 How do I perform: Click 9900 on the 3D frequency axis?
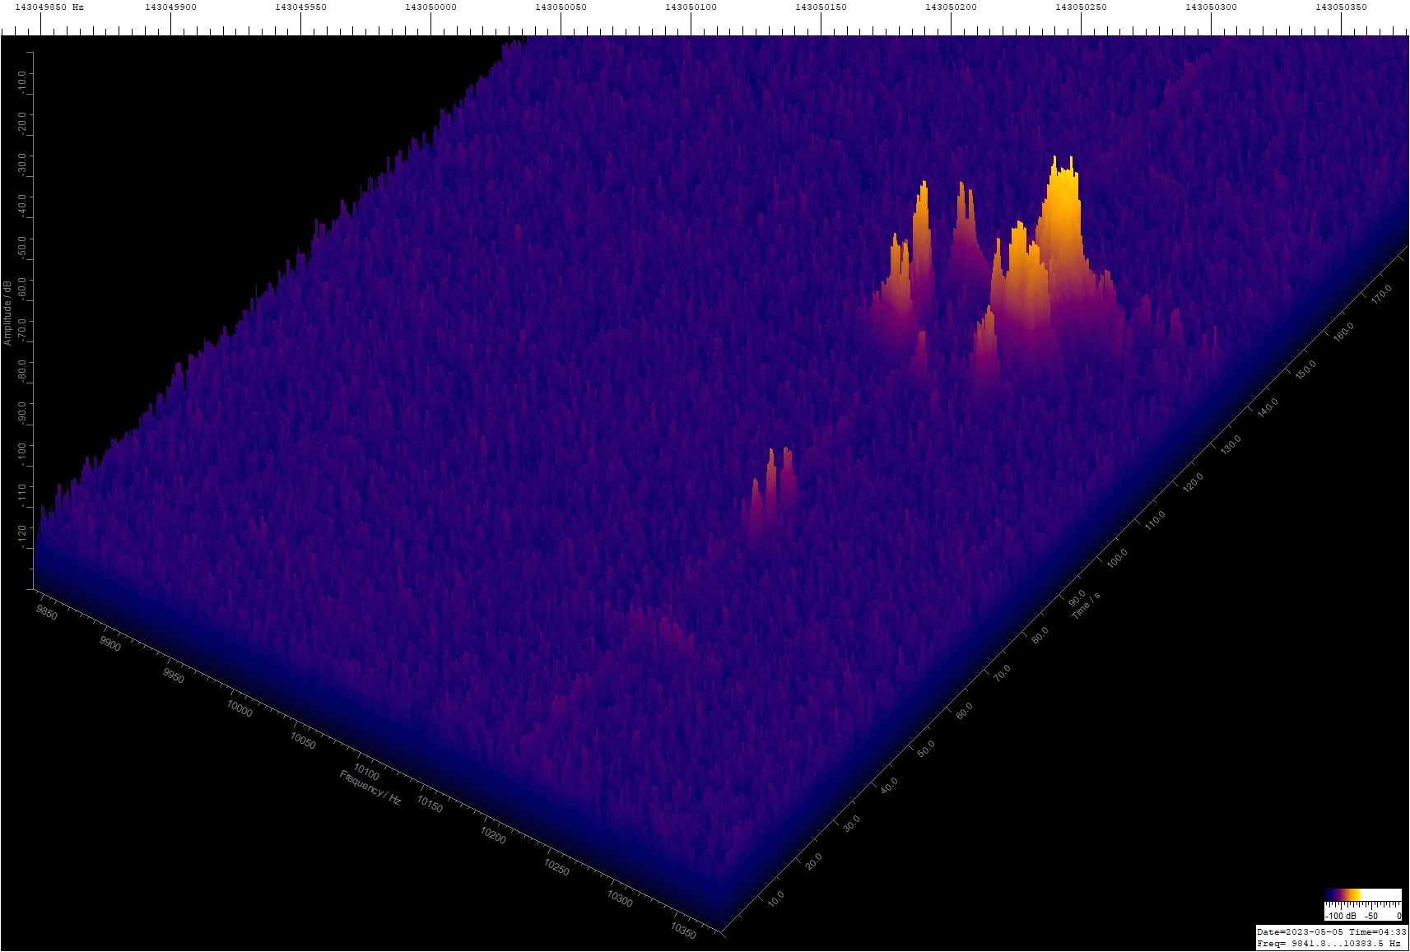pyautogui.click(x=110, y=643)
